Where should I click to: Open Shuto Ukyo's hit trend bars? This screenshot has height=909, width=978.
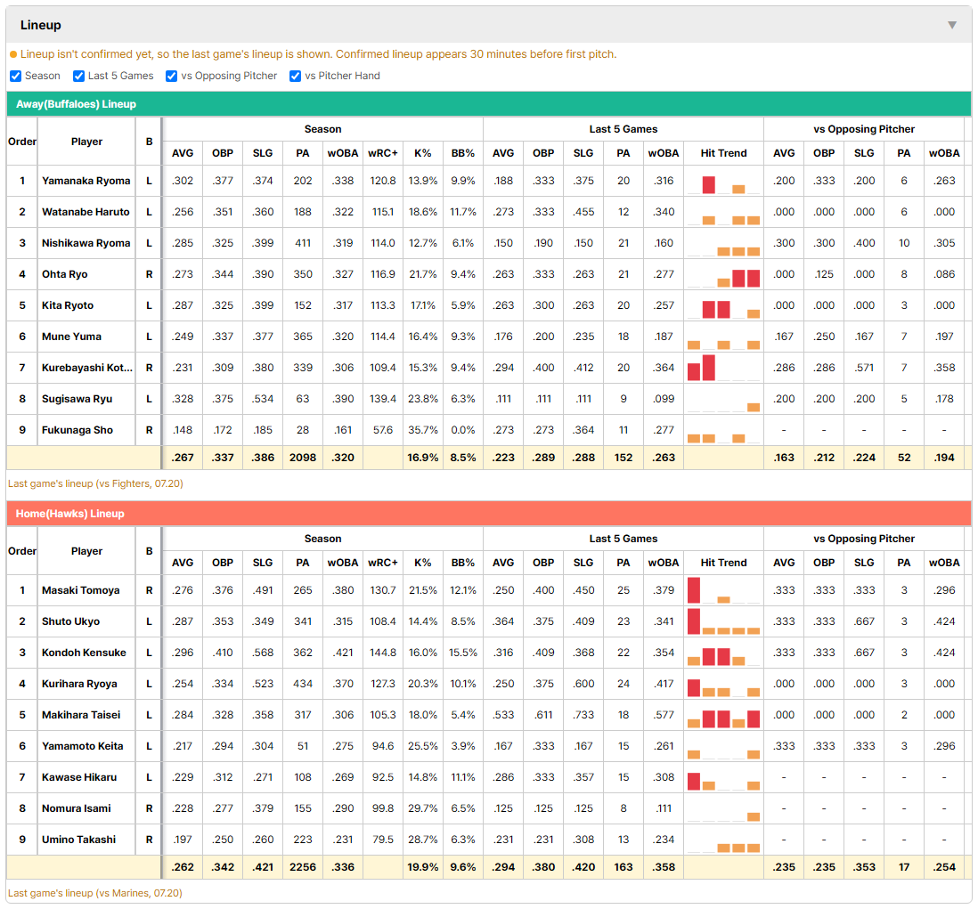pos(723,622)
